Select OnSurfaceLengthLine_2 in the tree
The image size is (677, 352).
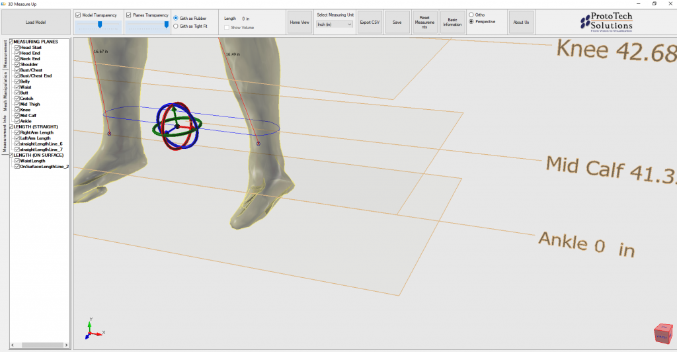(44, 166)
